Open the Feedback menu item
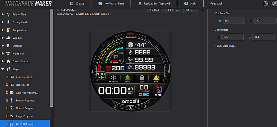The height and width of the screenshot is (127, 277). [216, 3]
